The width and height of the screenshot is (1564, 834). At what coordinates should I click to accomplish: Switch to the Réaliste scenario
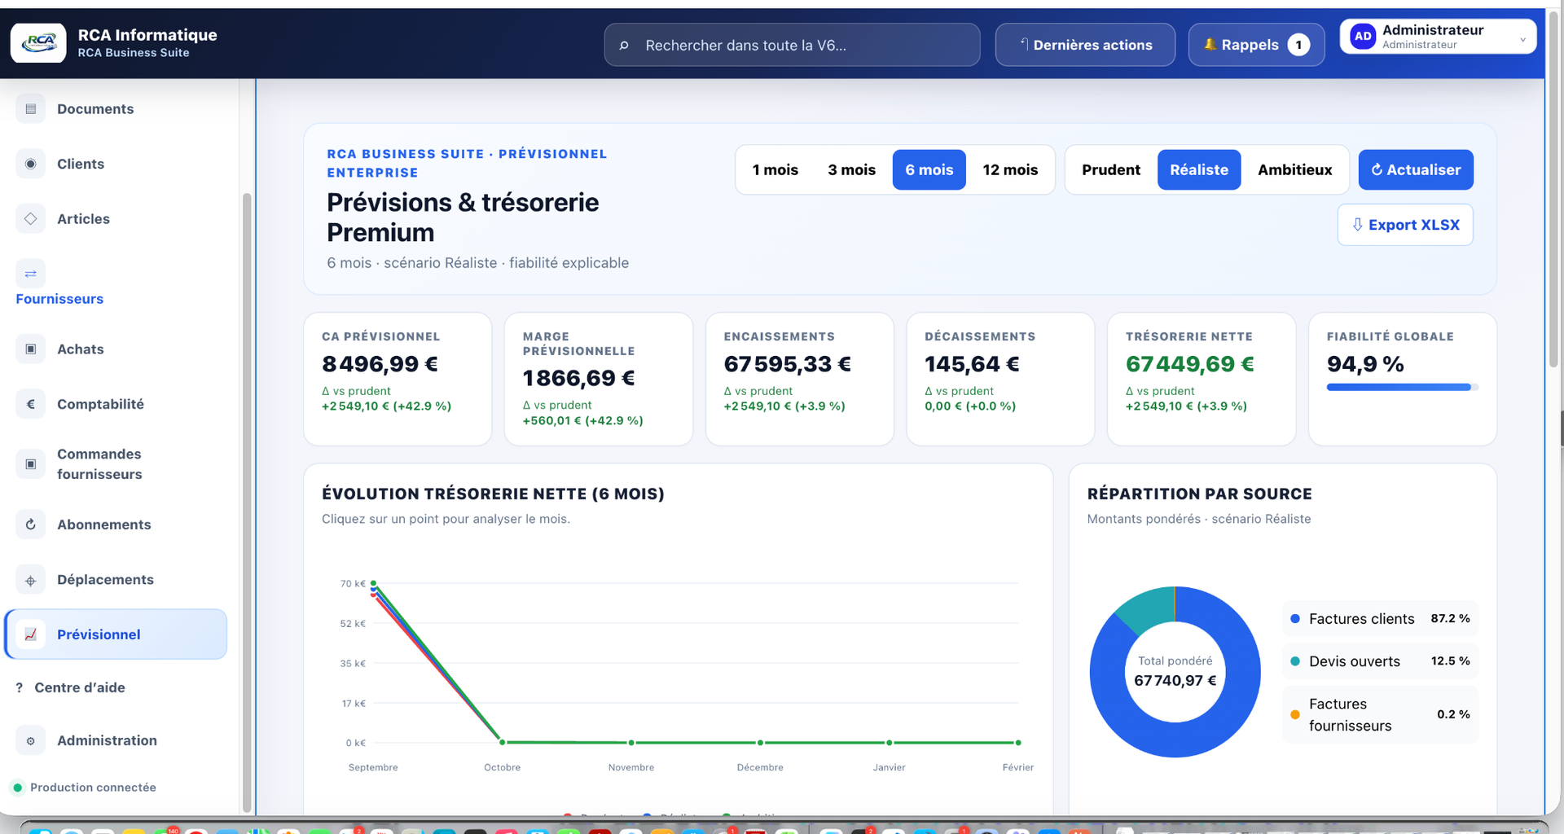(1199, 169)
